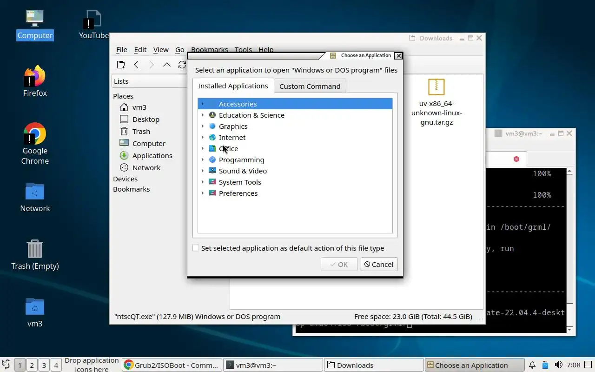Click the Sound & Video category icon
The height and width of the screenshot is (372, 595).
(x=212, y=171)
